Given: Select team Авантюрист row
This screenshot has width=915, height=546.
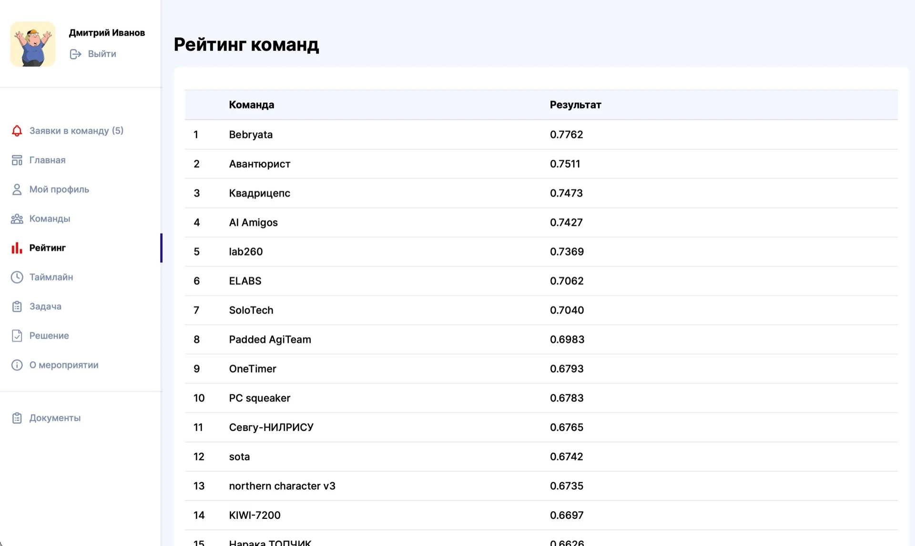Looking at the screenshot, I should [x=541, y=164].
